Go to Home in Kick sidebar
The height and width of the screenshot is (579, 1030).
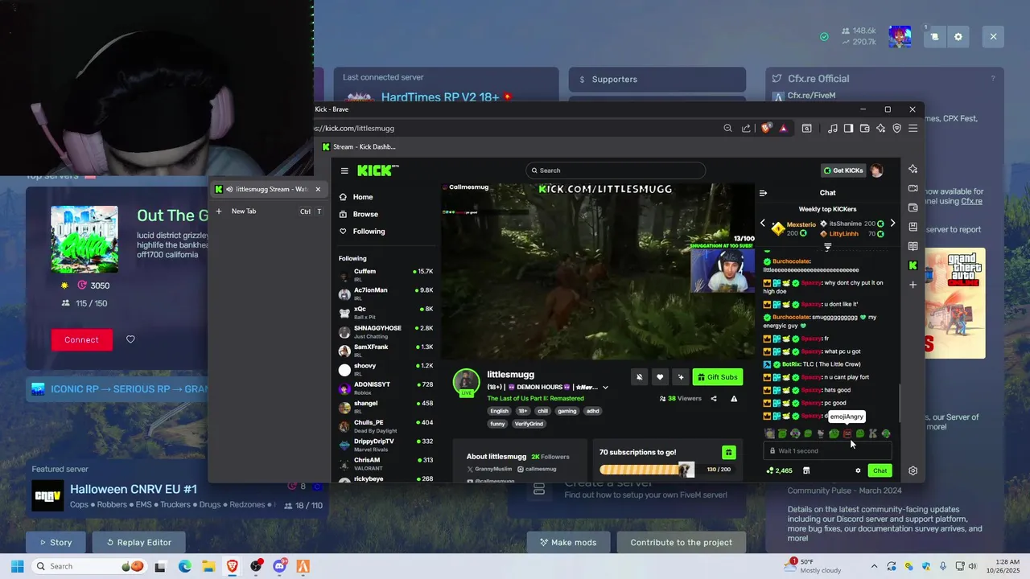[356, 197]
